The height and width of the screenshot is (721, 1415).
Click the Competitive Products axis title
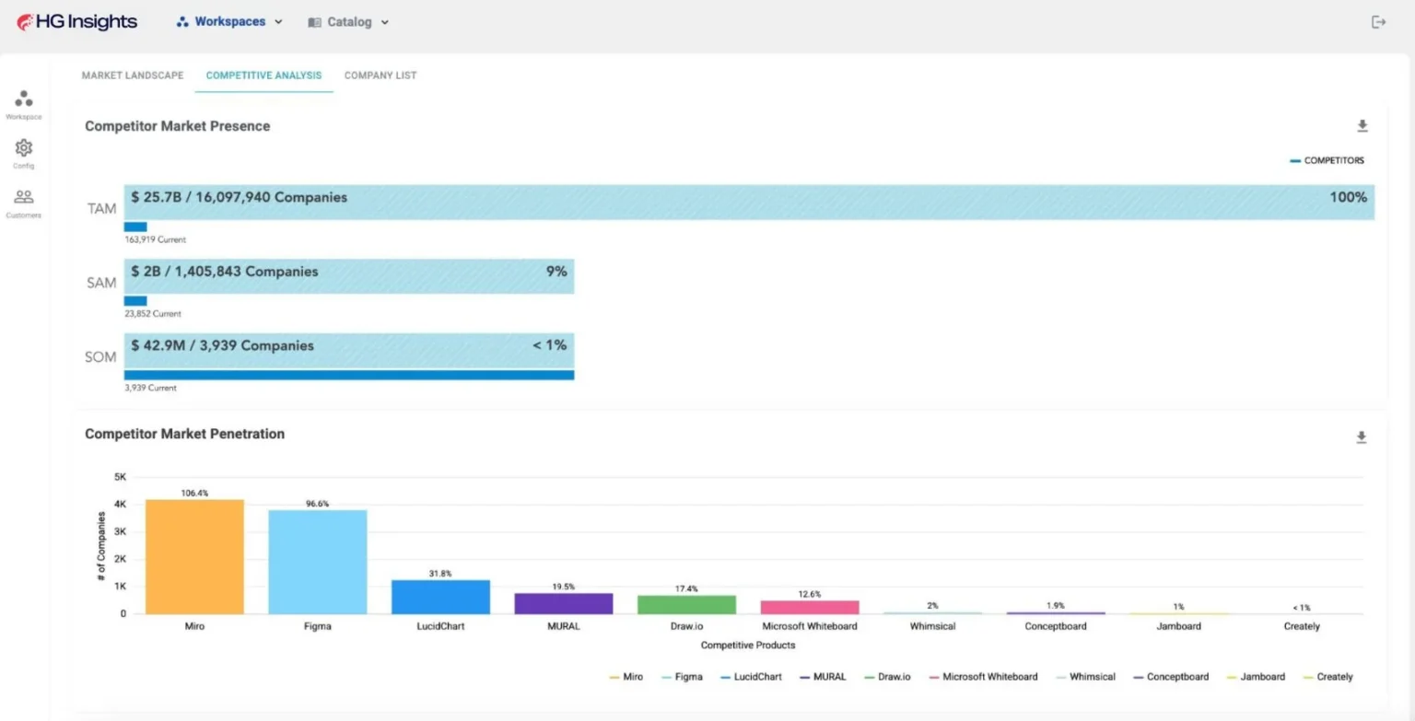click(748, 645)
